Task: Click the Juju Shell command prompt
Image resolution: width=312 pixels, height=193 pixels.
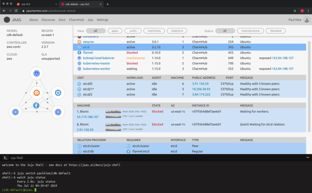Action: pos(19,190)
